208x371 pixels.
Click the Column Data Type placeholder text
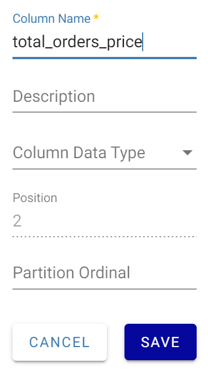pyautogui.click(x=79, y=153)
